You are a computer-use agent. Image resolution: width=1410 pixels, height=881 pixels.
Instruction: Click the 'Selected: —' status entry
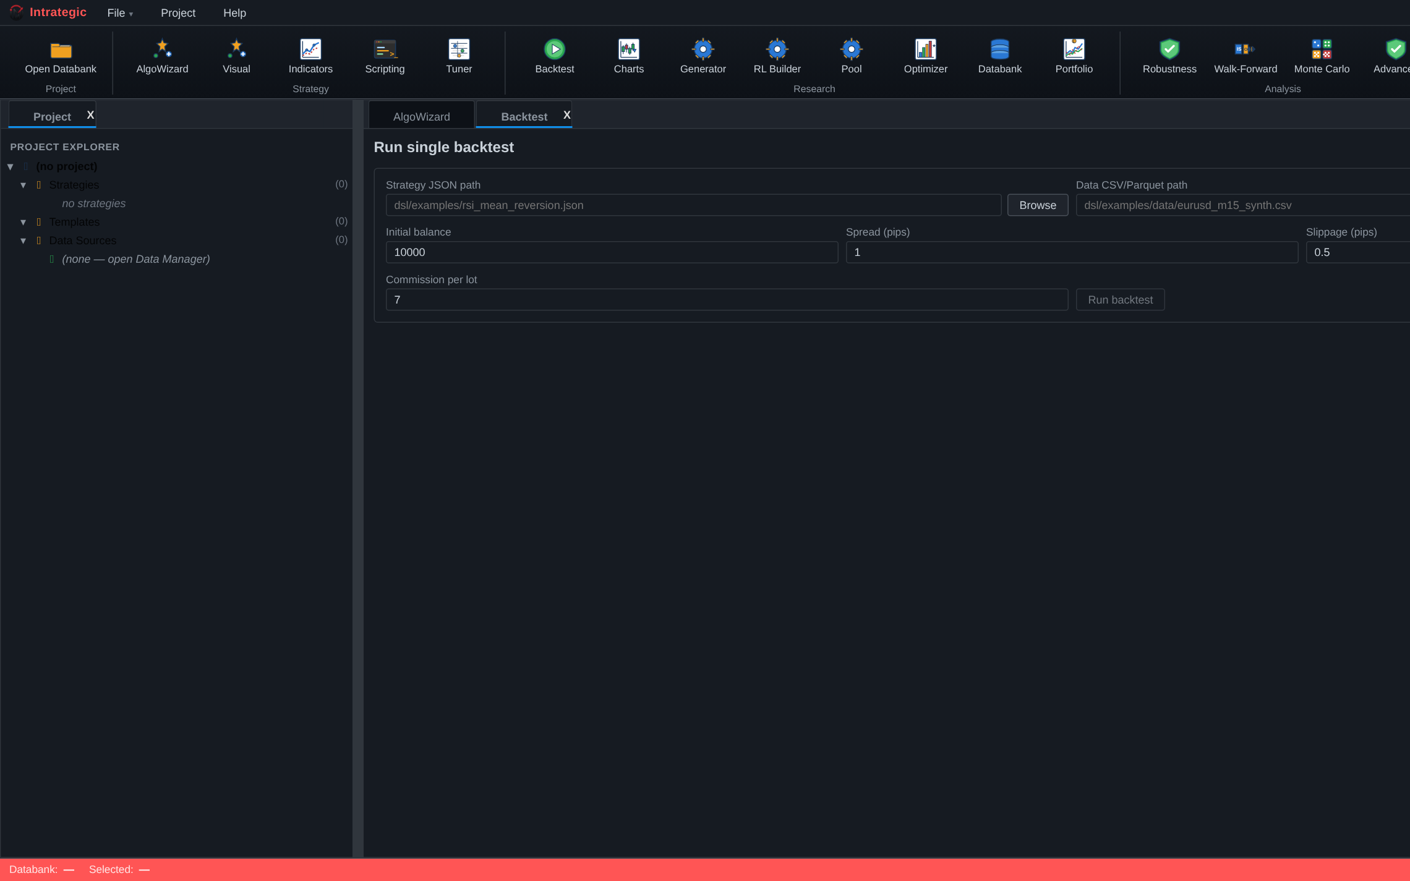[x=119, y=869]
